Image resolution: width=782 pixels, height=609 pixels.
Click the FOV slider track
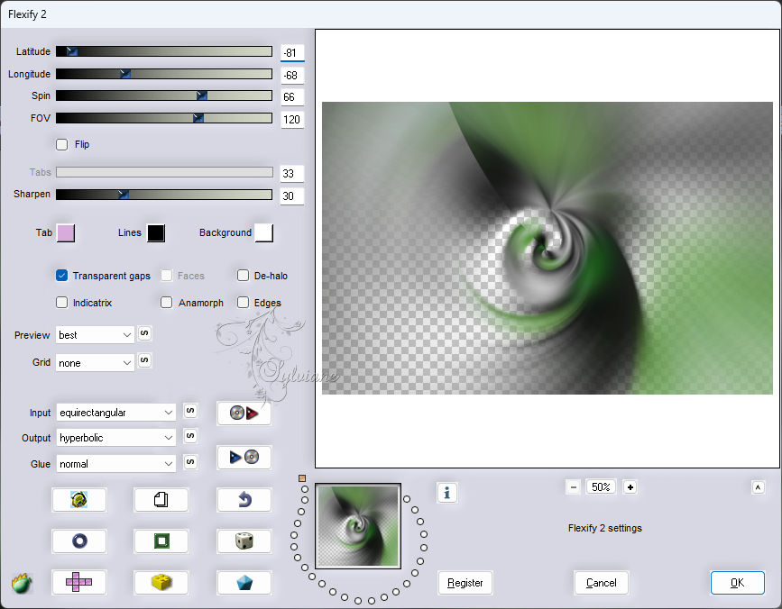click(x=164, y=118)
